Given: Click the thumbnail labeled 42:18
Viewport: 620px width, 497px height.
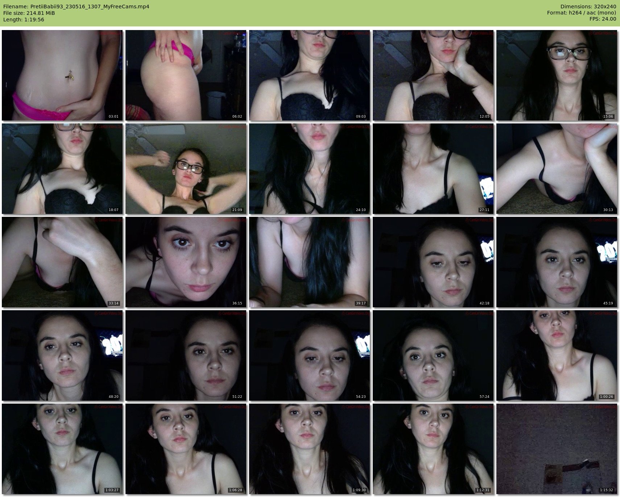Looking at the screenshot, I should 433,262.
